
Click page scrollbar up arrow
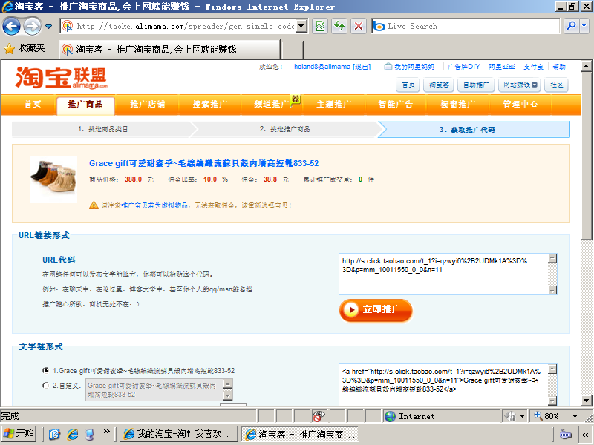pos(586,66)
